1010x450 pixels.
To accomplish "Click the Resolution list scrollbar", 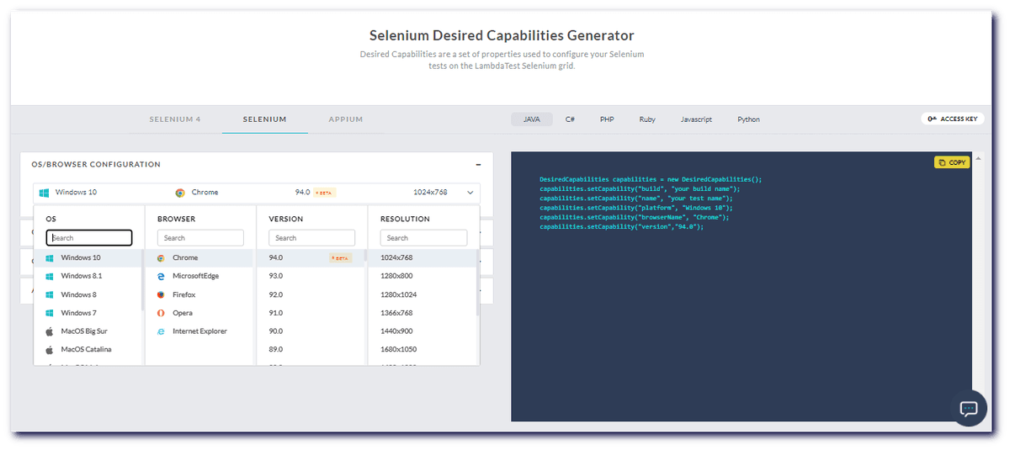I will (477, 283).
